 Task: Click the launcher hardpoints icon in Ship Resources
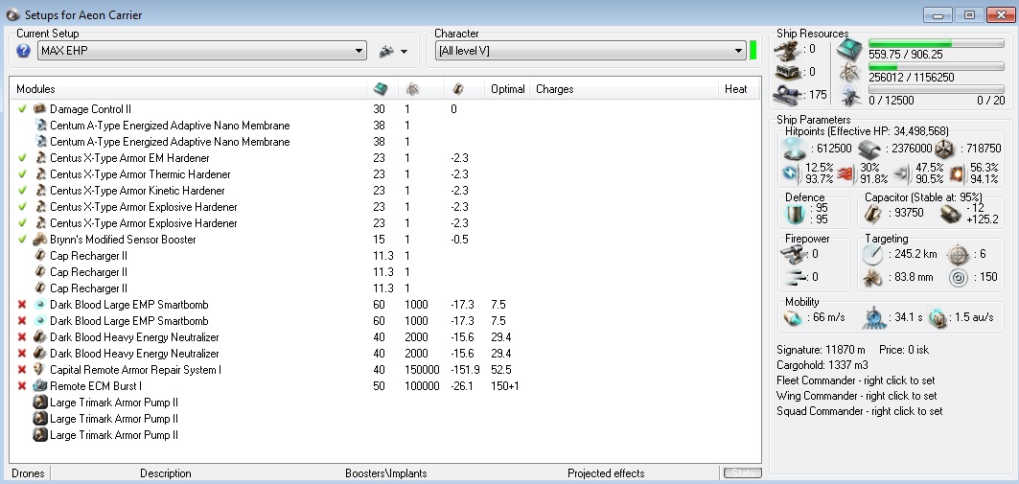point(787,72)
